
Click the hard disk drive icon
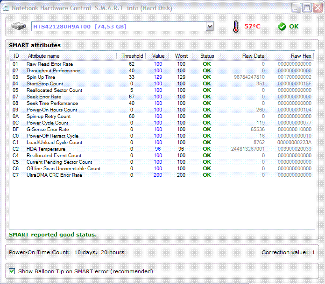pyautogui.click(x=19, y=26)
